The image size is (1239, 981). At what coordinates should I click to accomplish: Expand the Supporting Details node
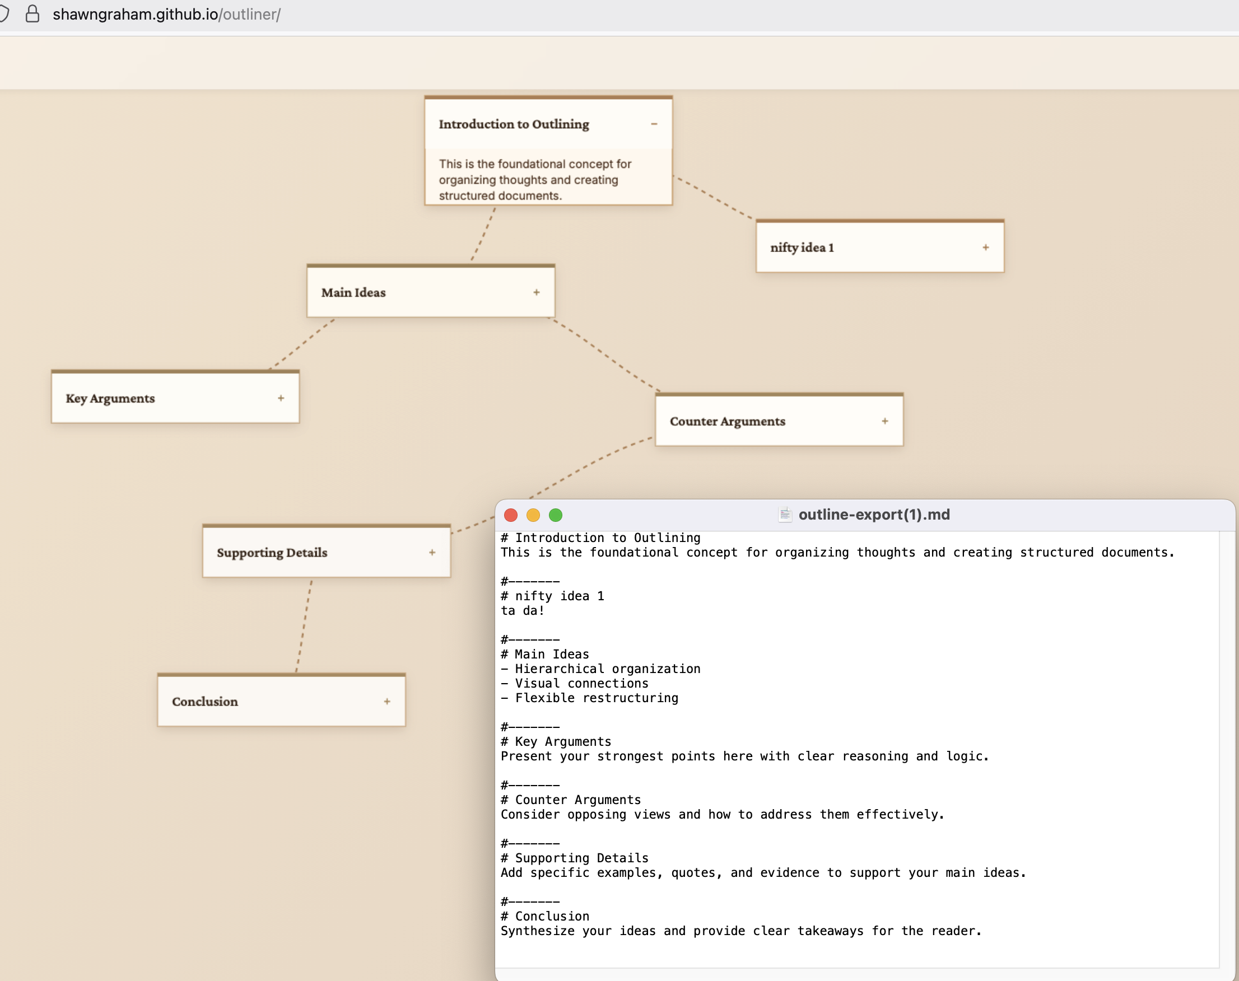(x=432, y=553)
